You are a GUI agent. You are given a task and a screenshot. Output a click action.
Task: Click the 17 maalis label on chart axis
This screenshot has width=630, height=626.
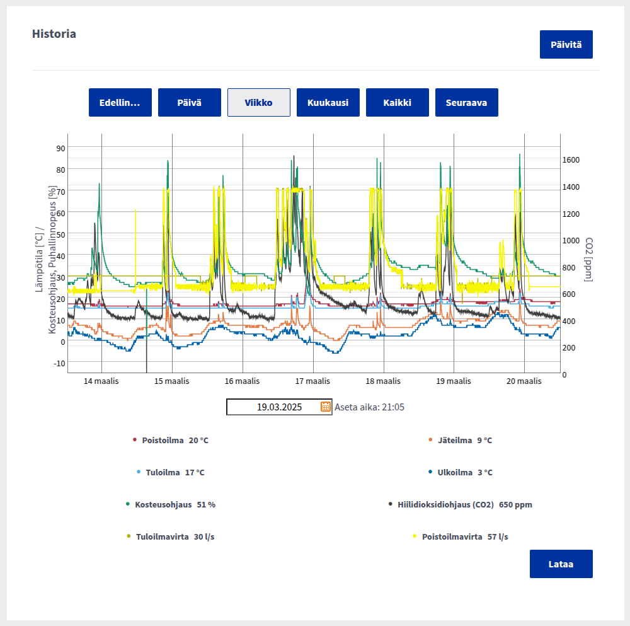(312, 381)
